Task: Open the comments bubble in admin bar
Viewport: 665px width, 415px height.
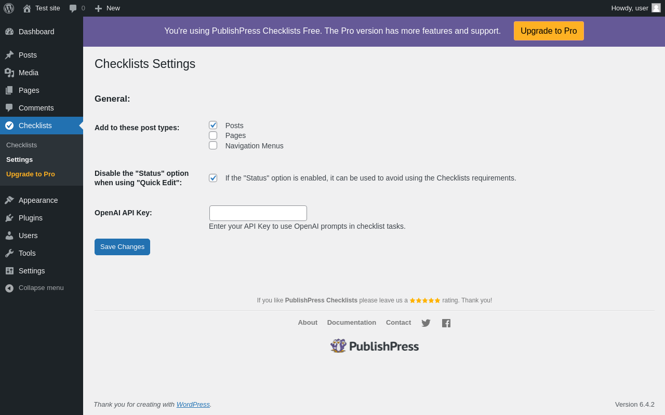Action: click(x=73, y=8)
